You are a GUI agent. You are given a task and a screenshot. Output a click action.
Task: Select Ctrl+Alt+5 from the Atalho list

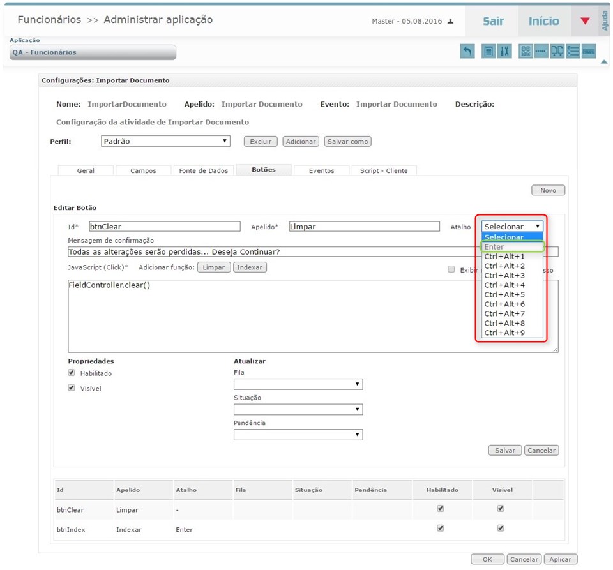(x=504, y=294)
